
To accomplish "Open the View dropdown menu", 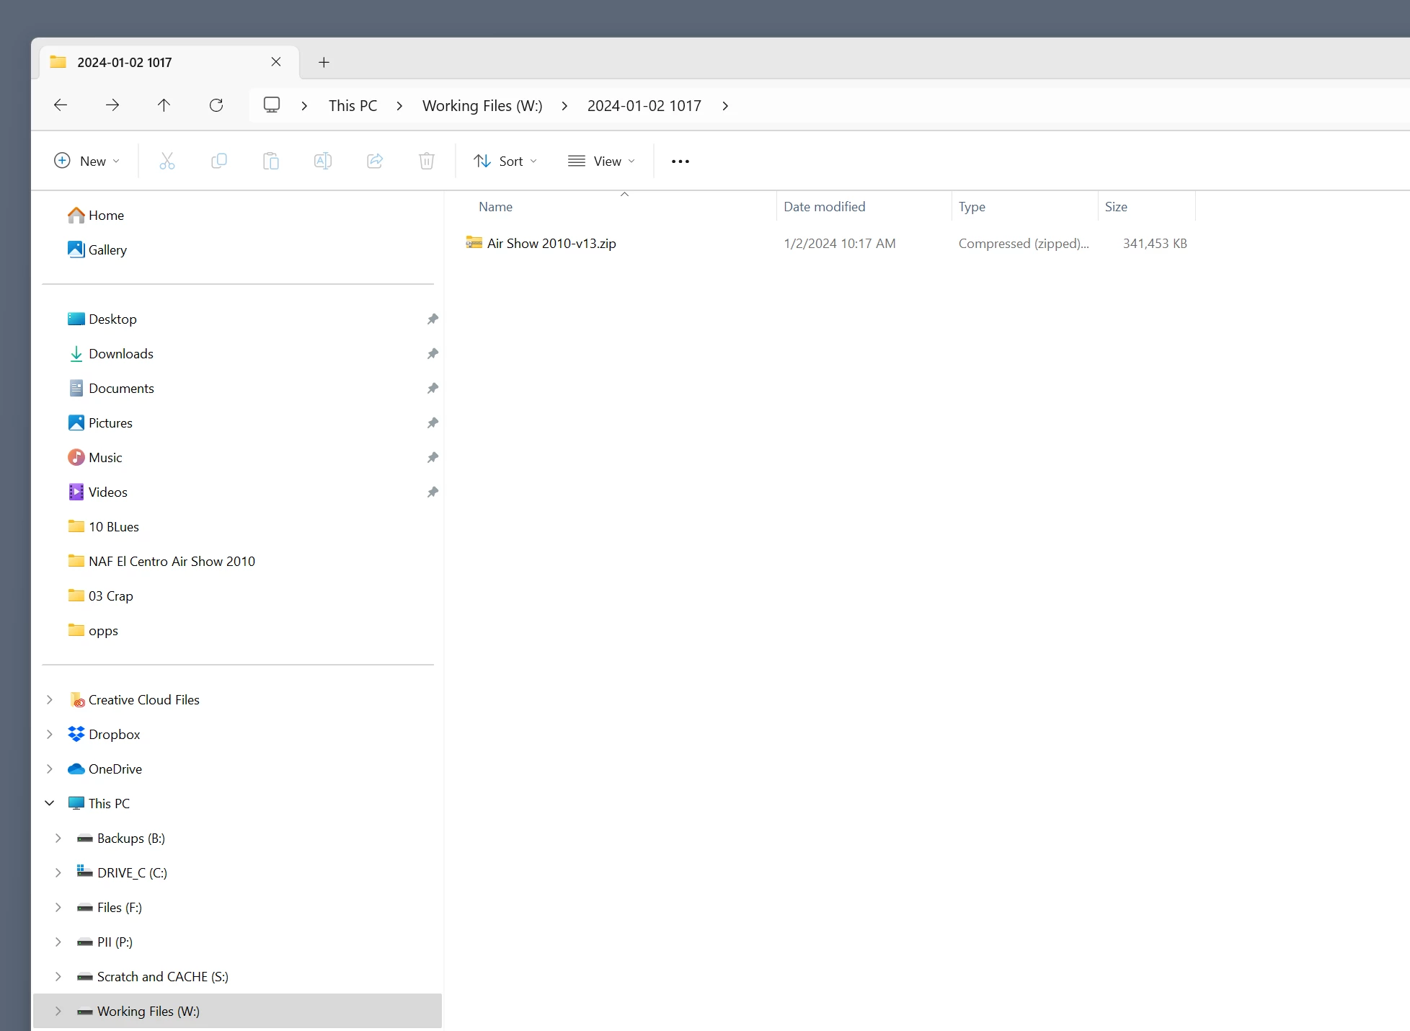I will click(x=602, y=161).
